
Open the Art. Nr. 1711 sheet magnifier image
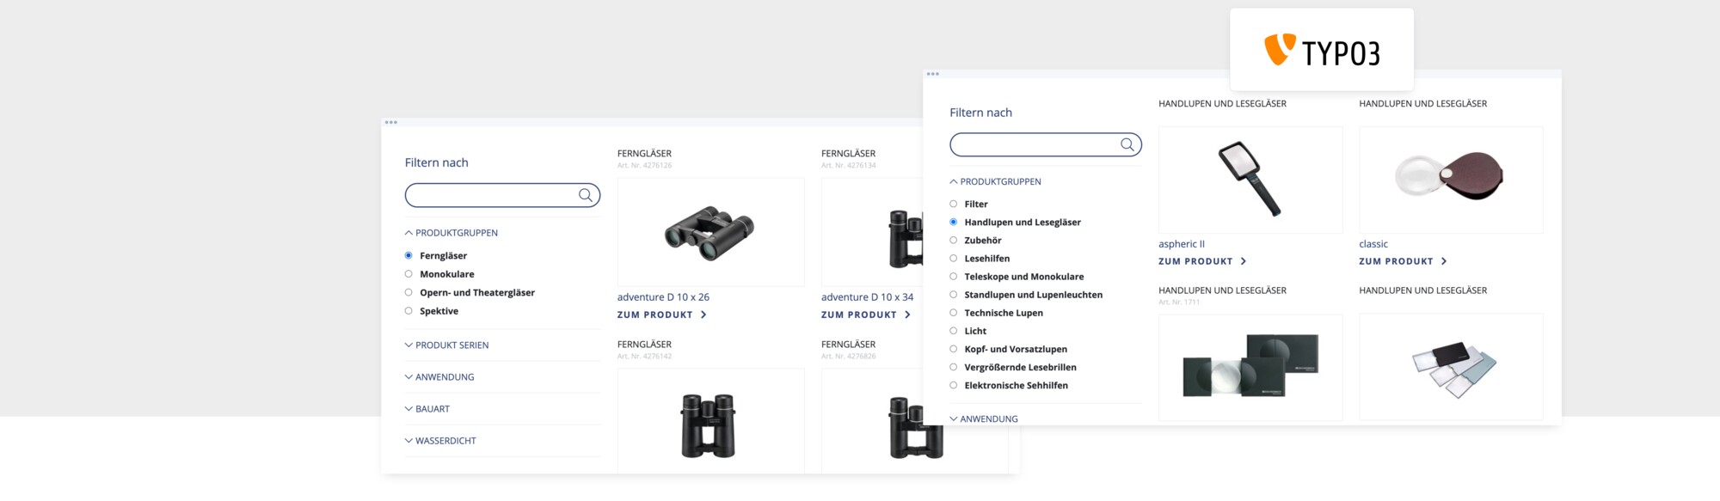[x=1250, y=367]
